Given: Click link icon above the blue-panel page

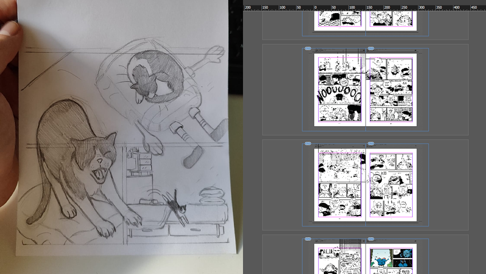Looking at the screenshot, I should pyautogui.click(x=371, y=238).
